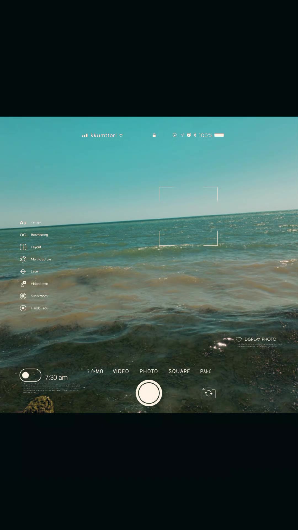Tap the heart icon beside Display Photo
Screen dimensions: 298x530
[x=239, y=339]
